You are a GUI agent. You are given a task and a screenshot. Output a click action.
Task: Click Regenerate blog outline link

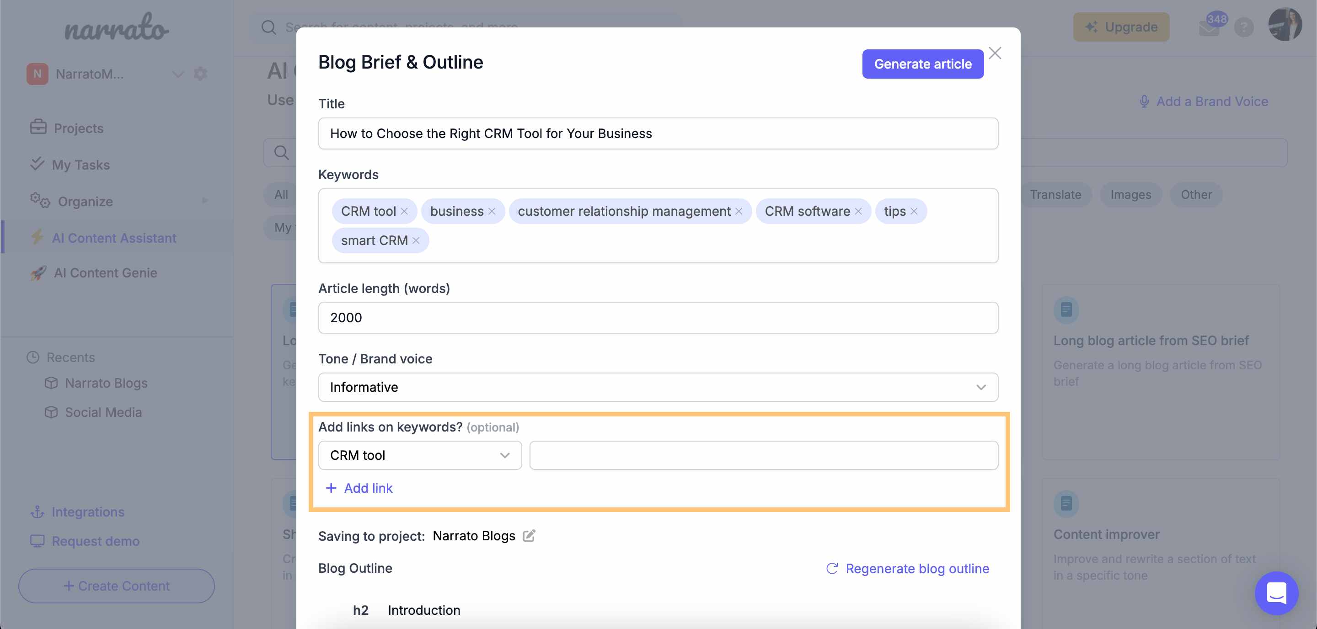tap(907, 569)
